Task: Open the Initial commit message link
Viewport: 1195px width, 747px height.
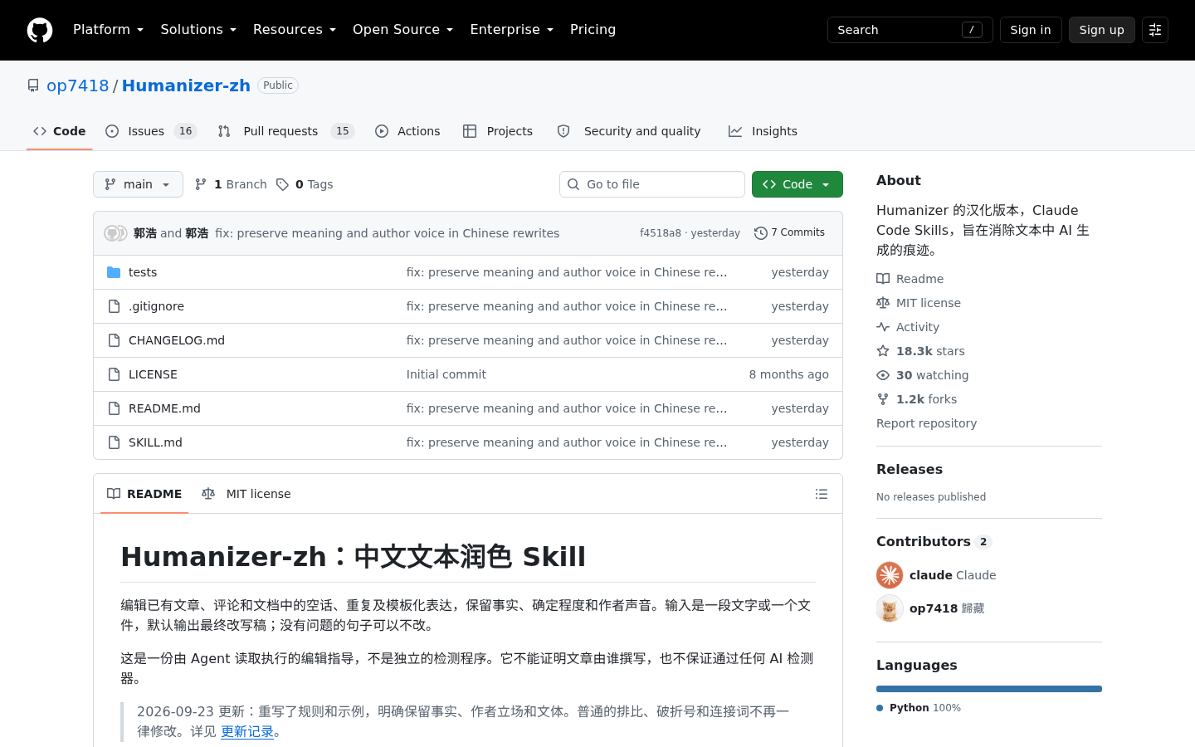Action: point(446,374)
